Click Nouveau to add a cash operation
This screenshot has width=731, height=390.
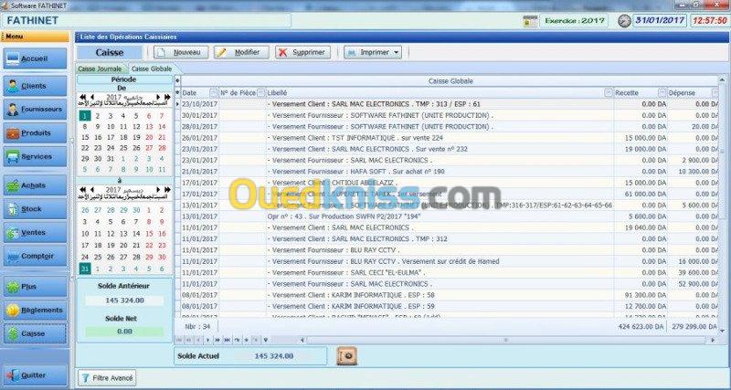[181, 52]
